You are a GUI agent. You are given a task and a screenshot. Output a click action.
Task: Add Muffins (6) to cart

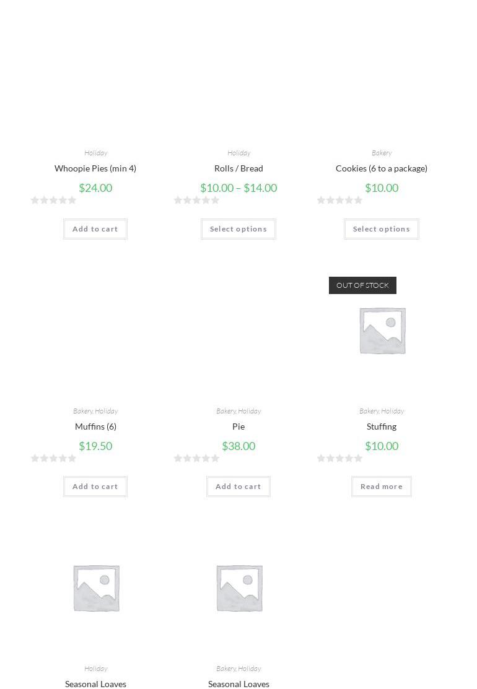[x=95, y=487]
